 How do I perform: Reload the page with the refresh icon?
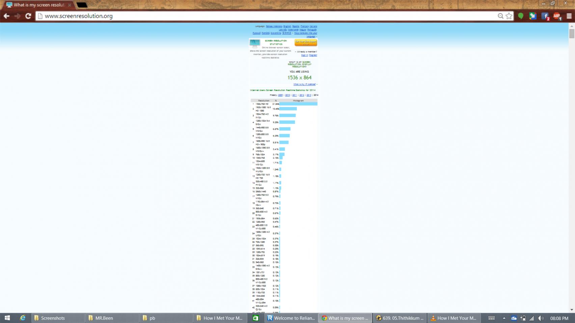coord(28,16)
